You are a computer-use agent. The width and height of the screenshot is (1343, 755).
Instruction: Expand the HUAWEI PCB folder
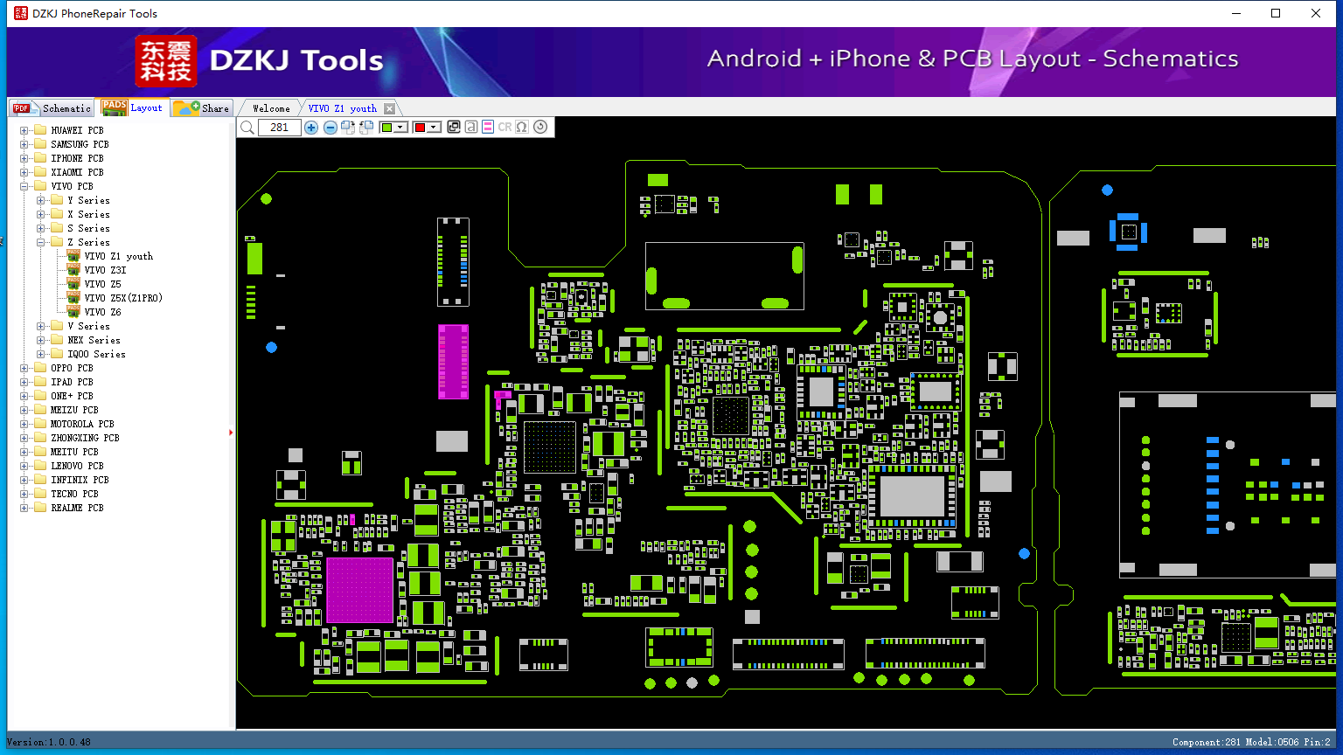coord(24,130)
